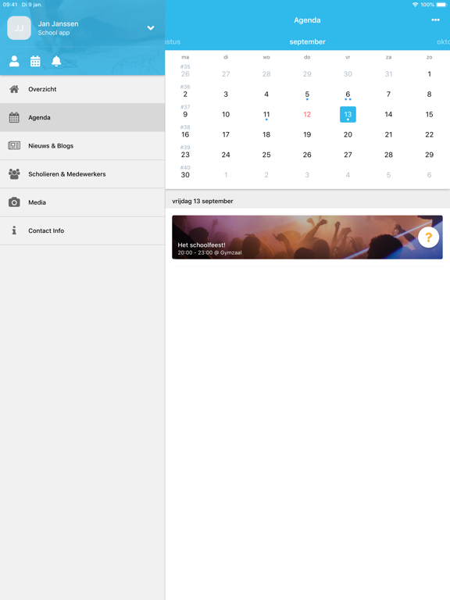Viewport: 450px width, 600px height.
Task: Open Scholieren & Medewerkers
Action: click(82, 174)
